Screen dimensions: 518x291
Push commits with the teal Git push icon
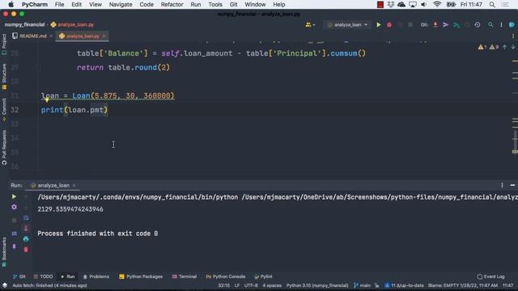(x=456, y=25)
